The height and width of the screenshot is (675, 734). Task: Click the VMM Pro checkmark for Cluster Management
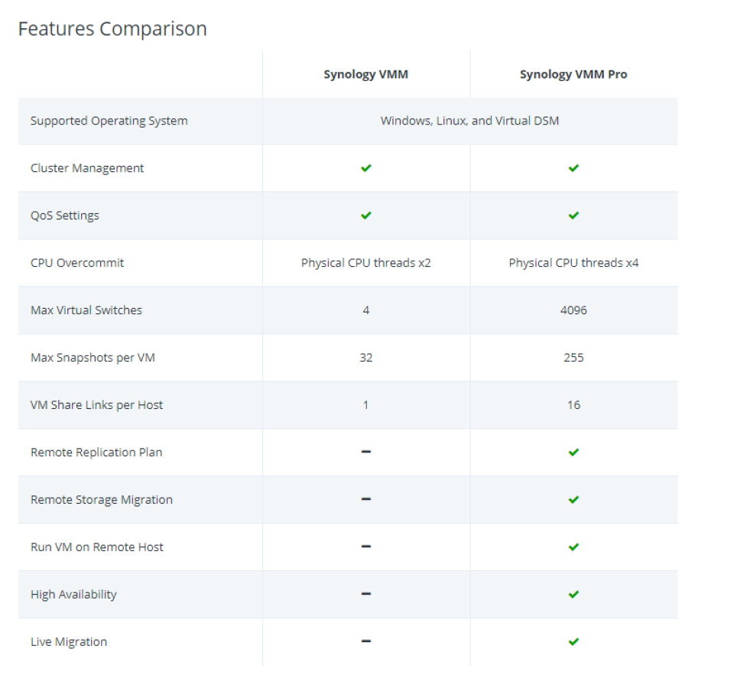point(573,168)
